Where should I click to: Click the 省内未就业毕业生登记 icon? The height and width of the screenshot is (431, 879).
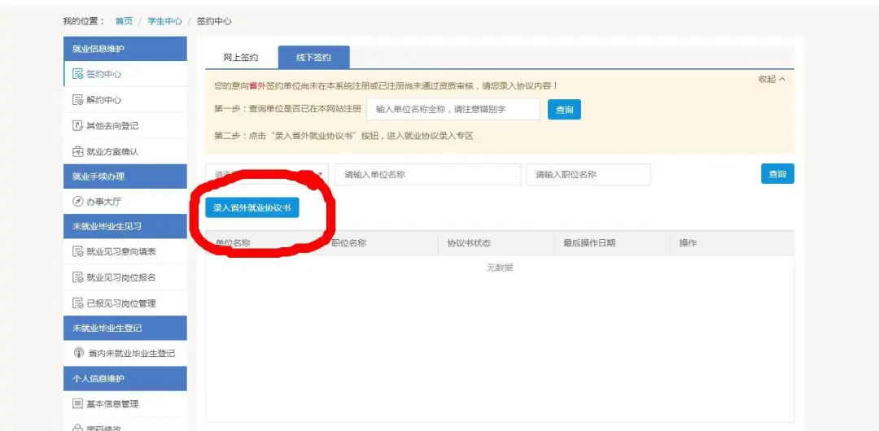(x=78, y=354)
